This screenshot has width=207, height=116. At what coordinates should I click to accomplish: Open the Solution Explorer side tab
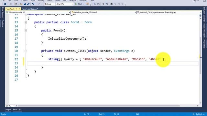coord(204,15)
